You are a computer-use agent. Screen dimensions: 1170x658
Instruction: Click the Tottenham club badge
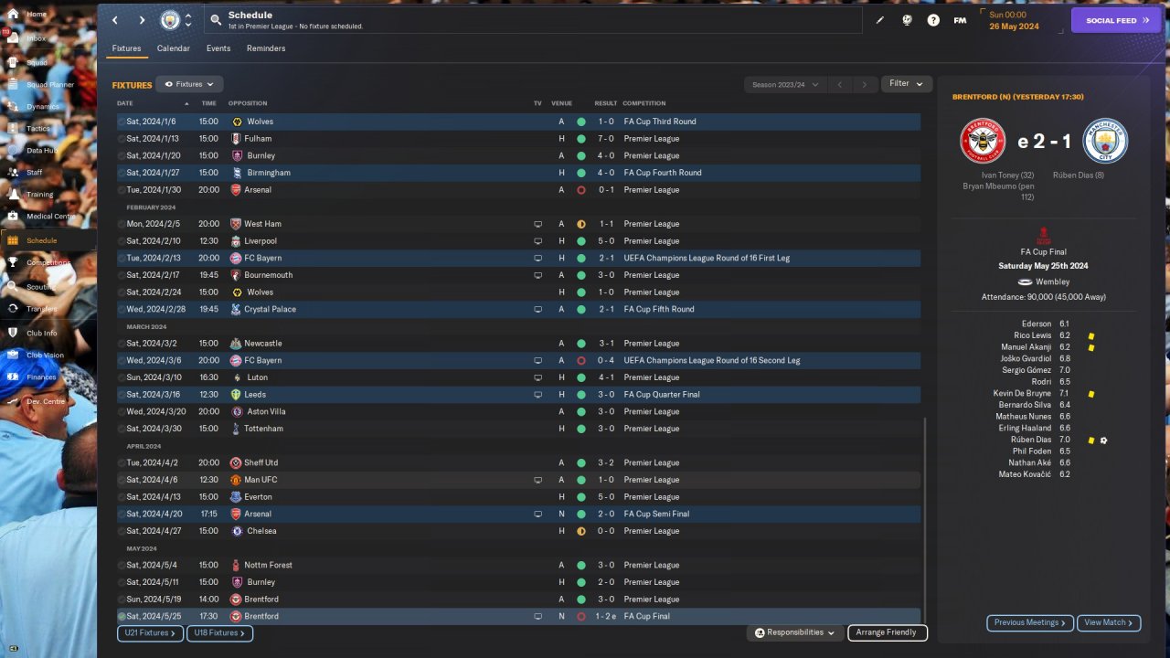point(235,429)
